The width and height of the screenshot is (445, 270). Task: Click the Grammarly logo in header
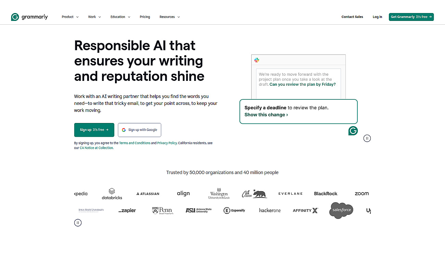[x=29, y=17]
